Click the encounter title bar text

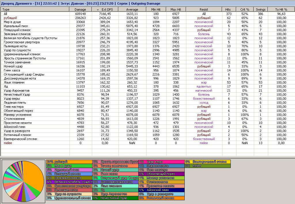pyautogui.click(x=81, y=3)
